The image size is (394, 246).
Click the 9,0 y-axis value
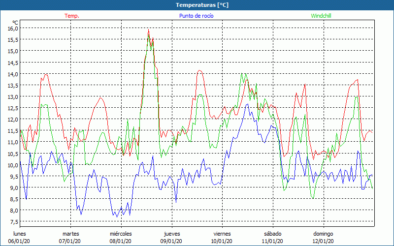(x=14, y=187)
